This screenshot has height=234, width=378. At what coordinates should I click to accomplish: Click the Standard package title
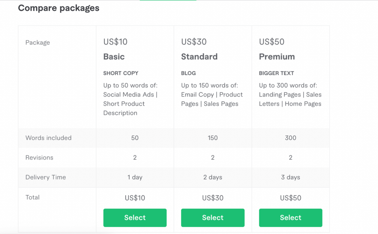pyautogui.click(x=199, y=57)
